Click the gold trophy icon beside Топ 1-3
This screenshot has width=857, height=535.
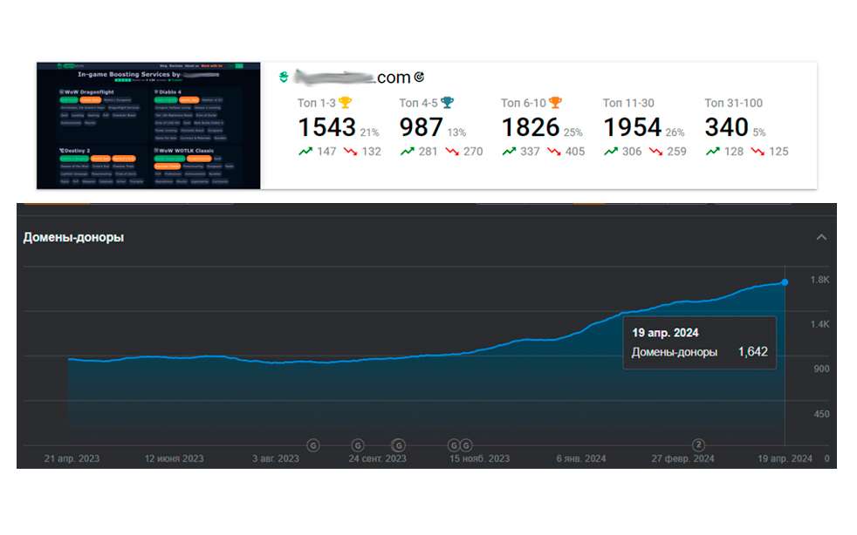pyautogui.click(x=346, y=103)
